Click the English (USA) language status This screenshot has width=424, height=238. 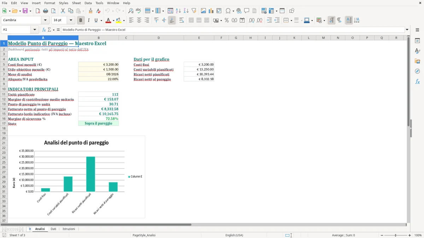click(234, 235)
